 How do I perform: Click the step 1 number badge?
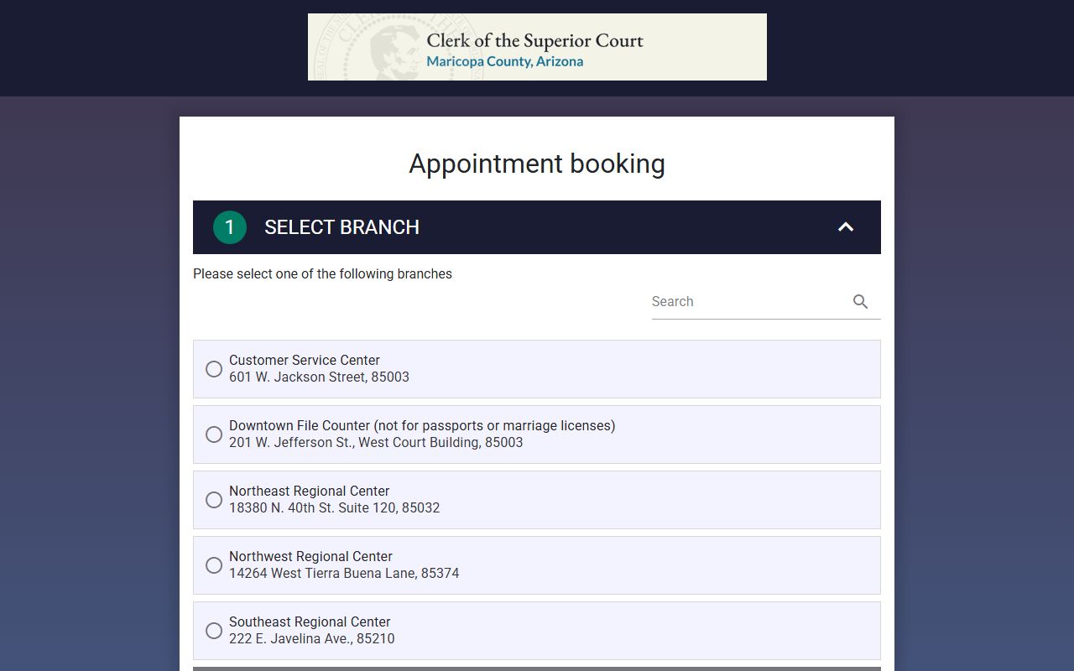230,227
